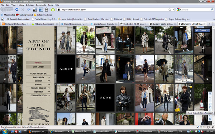Screen dimensions: 215x134
Task: Open the search engine selector dropdown
Action: (x=179, y=10)
